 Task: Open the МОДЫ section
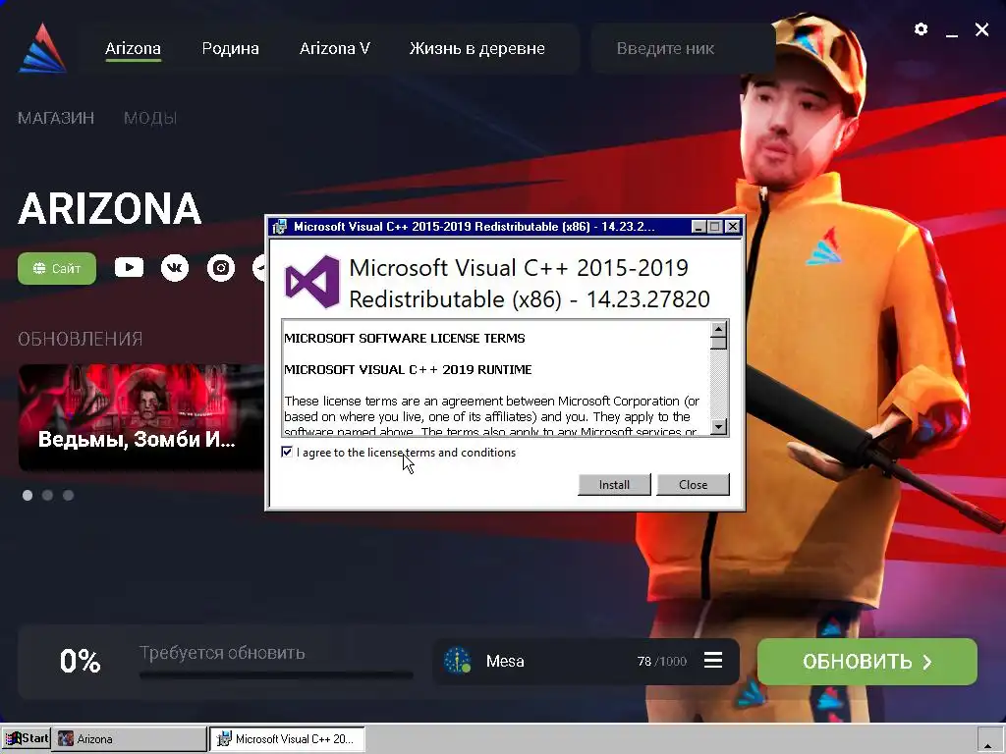(150, 118)
